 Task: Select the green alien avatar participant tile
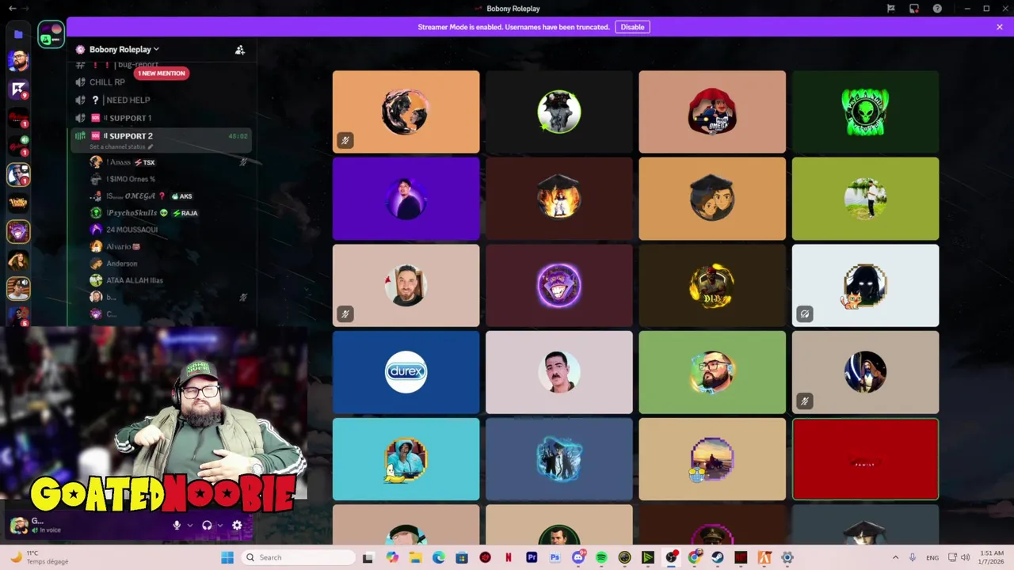point(865,112)
